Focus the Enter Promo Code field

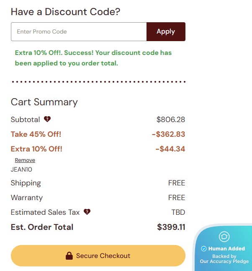[79, 32]
